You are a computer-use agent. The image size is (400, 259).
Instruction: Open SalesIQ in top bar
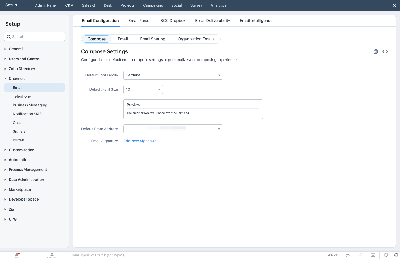[x=89, y=5]
